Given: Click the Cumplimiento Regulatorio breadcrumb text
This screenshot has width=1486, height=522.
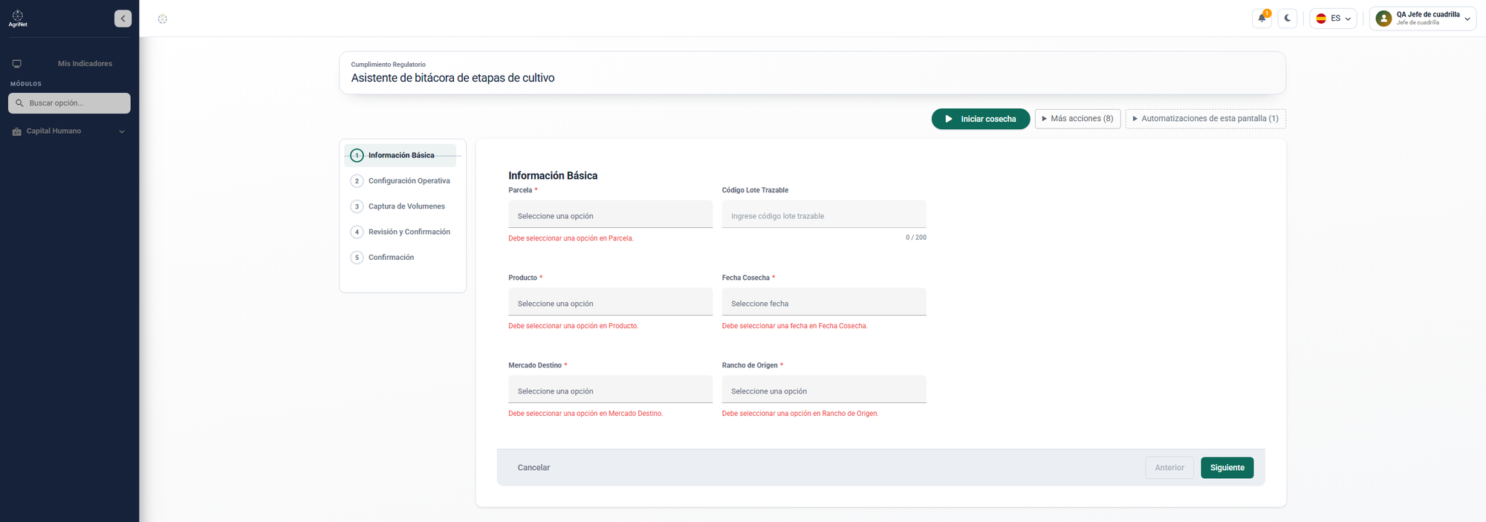Looking at the screenshot, I should click(388, 65).
